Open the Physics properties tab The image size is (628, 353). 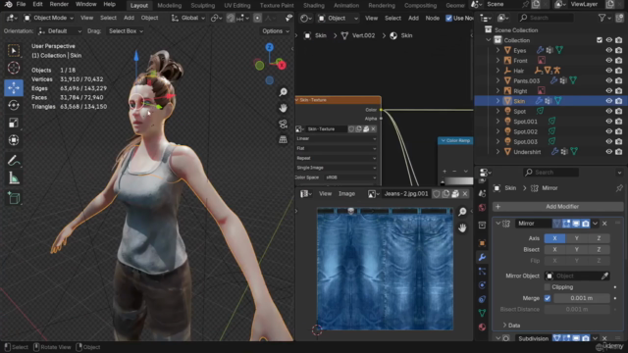(482, 285)
